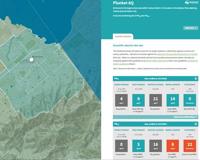Select the white monitoring site marker on map
Viewport: 200px width, 160px height.
coord(31,60)
